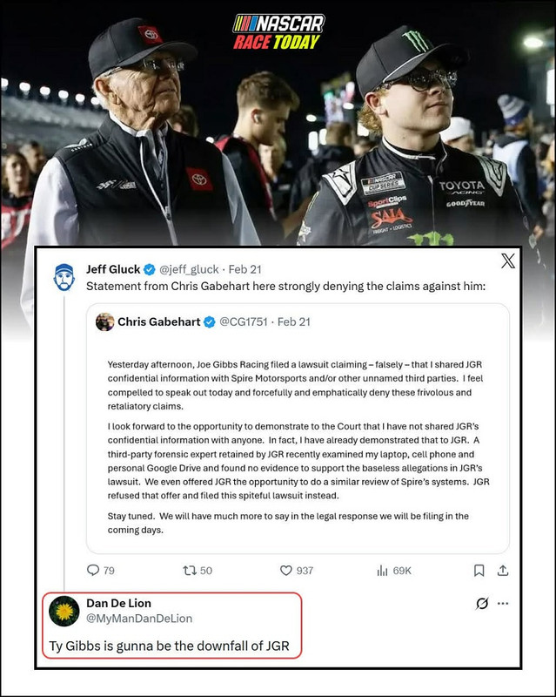The image size is (556, 697).
Task: Open the Chris Gabehart display name
Action: (x=158, y=321)
